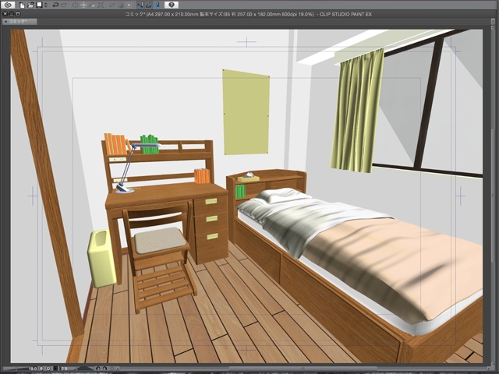499x374 pixels.
Task: Toggle snap to special ruler
Action: pyautogui.click(x=149, y=5)
